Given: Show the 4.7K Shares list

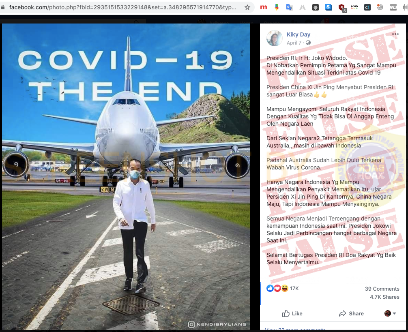Looking at the screenshot, I should [x=384, y=297].
